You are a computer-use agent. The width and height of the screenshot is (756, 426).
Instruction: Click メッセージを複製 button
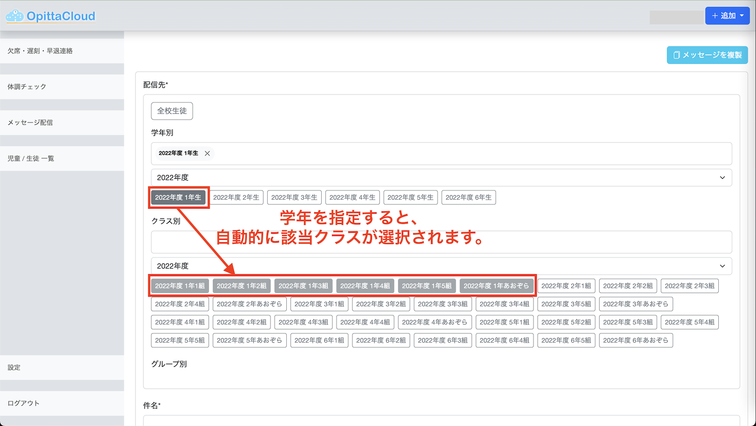point(707,55)
